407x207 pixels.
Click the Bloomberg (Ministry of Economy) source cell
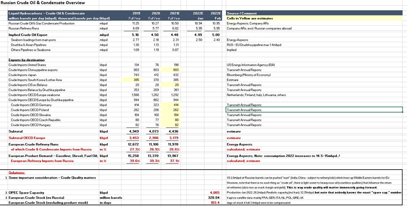pos(249,75)
